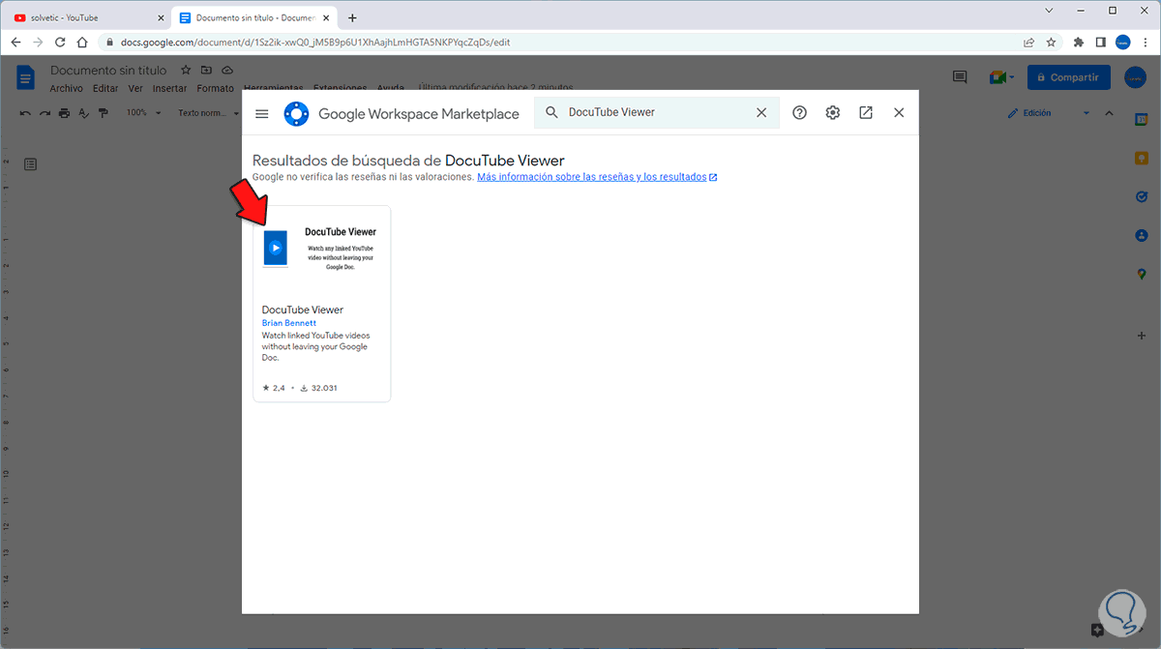This screenshot has height=649, width=1161.
Task: Open Chrome extensions puzzle icon
Action: coord(1079,43)
